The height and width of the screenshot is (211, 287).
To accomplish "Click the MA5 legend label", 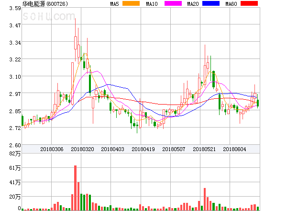I will [114, 4].
